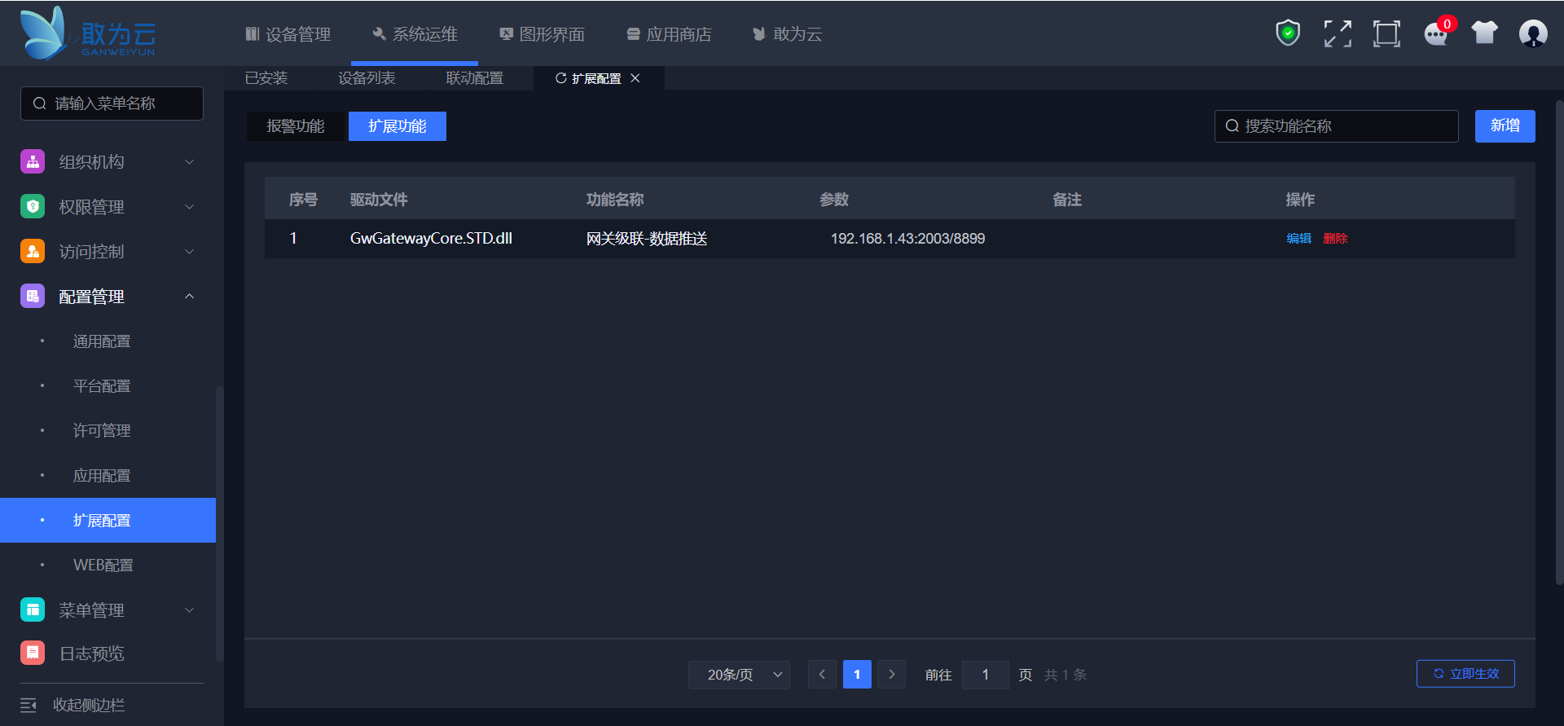This screenshot has height=726, width=1564.
Task: Focus the 搜索功能名称 search field
Action: click(x=1336, y=126)
